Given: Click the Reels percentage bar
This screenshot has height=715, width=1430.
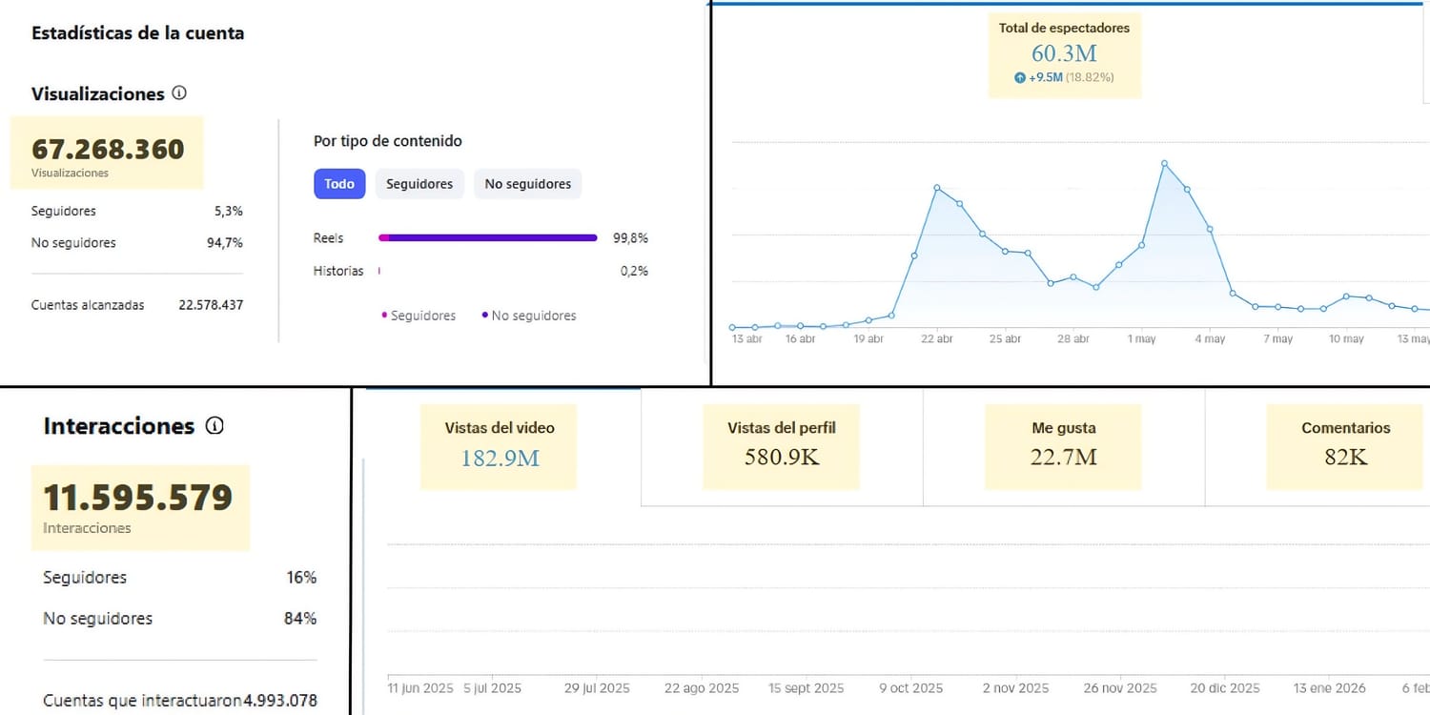Looking at the screenshot, I should point(488,238).
